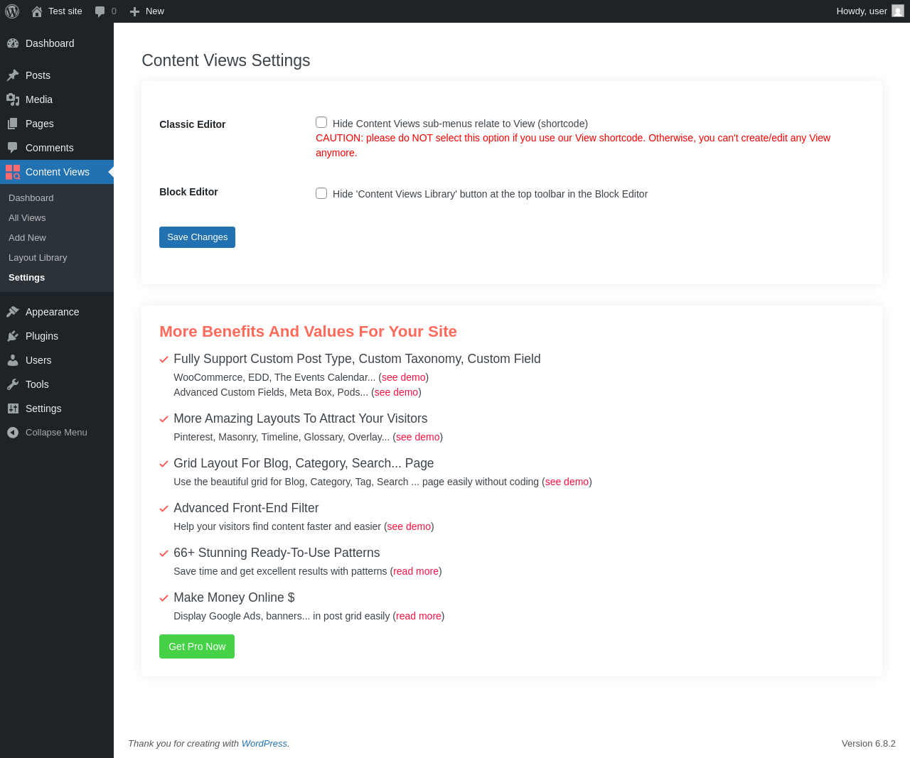Click the home icon beside Test site
This screenshot has width=910, height=758.
pos(37,11)
